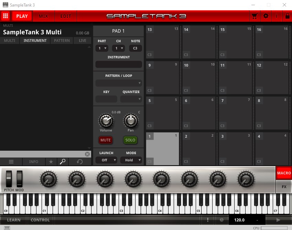Mute pad 1 with MUTE button
Viewport: 292px width, 230px height.
pos(106,140)
